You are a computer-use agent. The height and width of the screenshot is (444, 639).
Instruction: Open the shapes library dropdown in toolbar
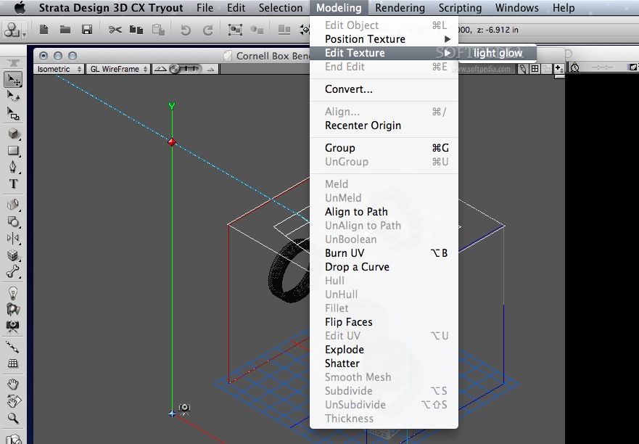coord(15,30)
